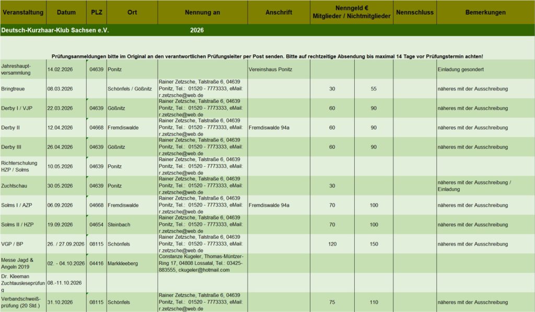Click the Vereinshaus Ponitz address cell

(x=278, y=69)
